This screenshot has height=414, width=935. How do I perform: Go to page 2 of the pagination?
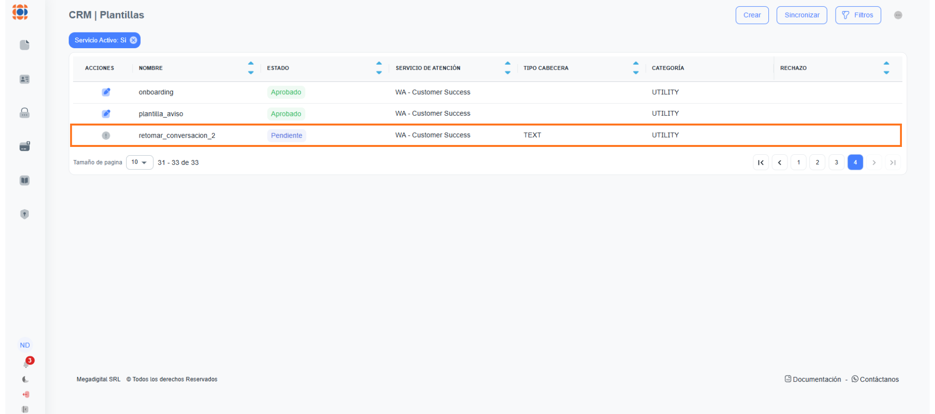click(817, 162)
